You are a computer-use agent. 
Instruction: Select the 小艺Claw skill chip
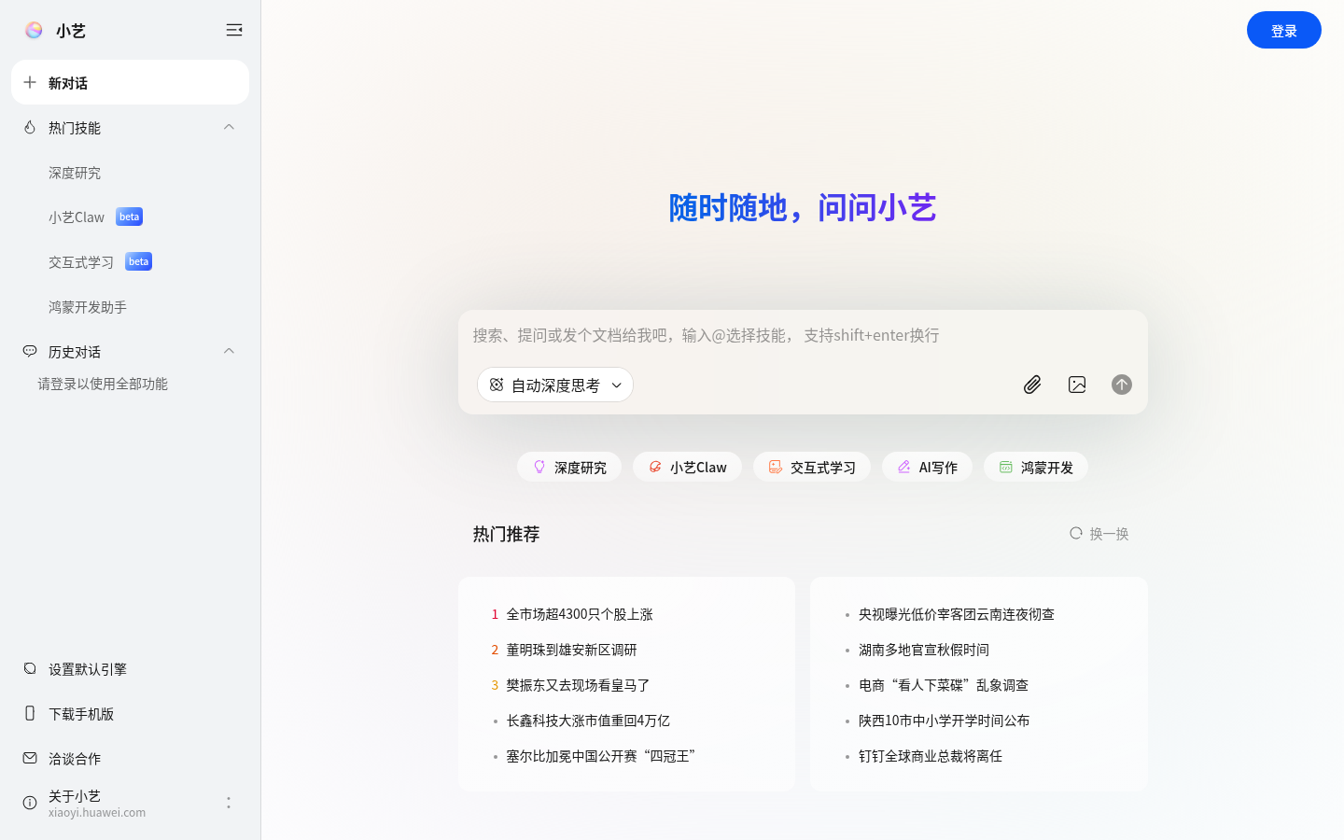[687, 467]
